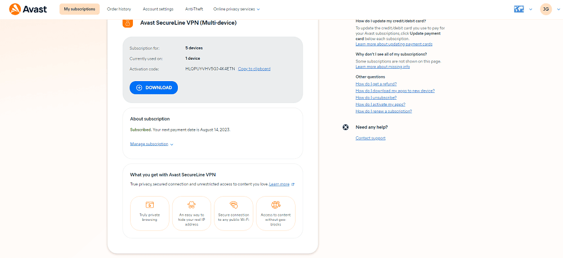Go to Order history
Screen dimensions: 563x258
119,9
